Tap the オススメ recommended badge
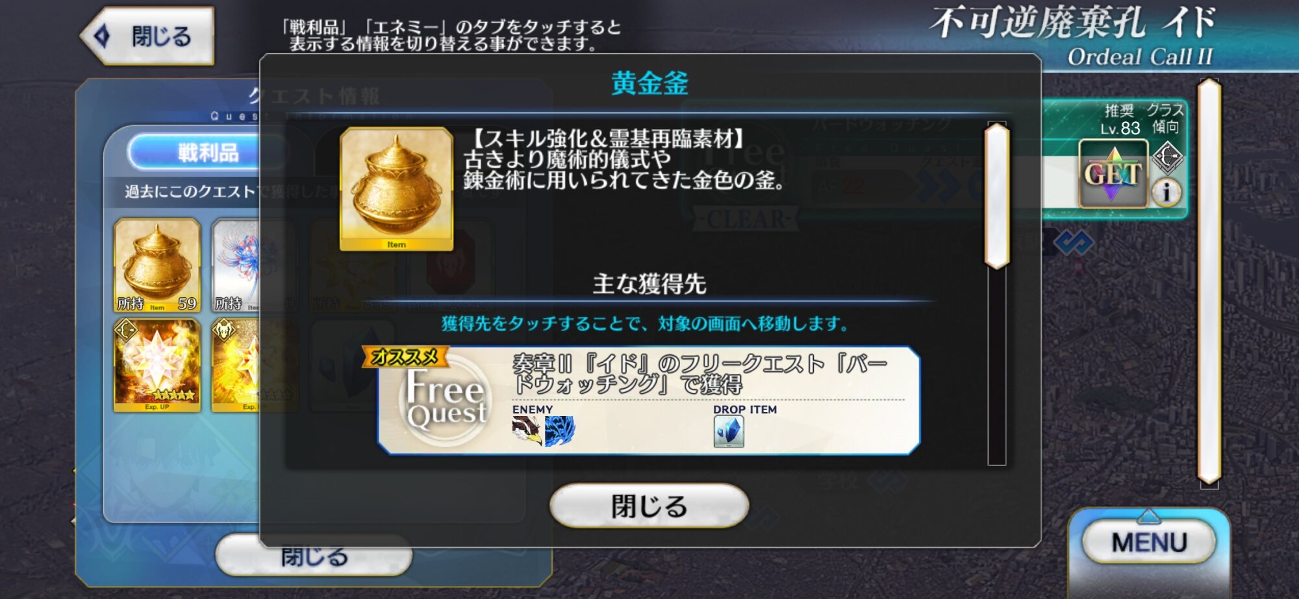1299x599 pixels. pyautogui.click(x=405, y=357)
